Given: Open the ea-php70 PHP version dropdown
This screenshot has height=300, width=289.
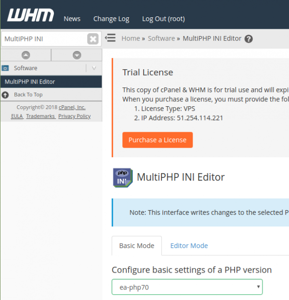Looking at the screenshot, I should coord(187,287).
